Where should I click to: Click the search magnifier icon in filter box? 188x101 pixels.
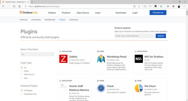(x=22, y=54)
